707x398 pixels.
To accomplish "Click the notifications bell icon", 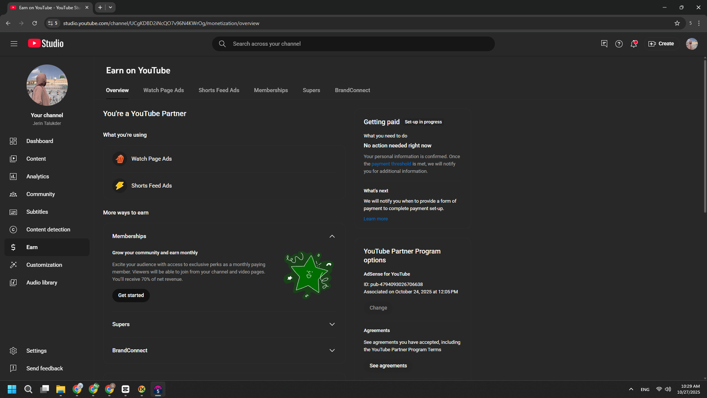I will tap(634, 44).
